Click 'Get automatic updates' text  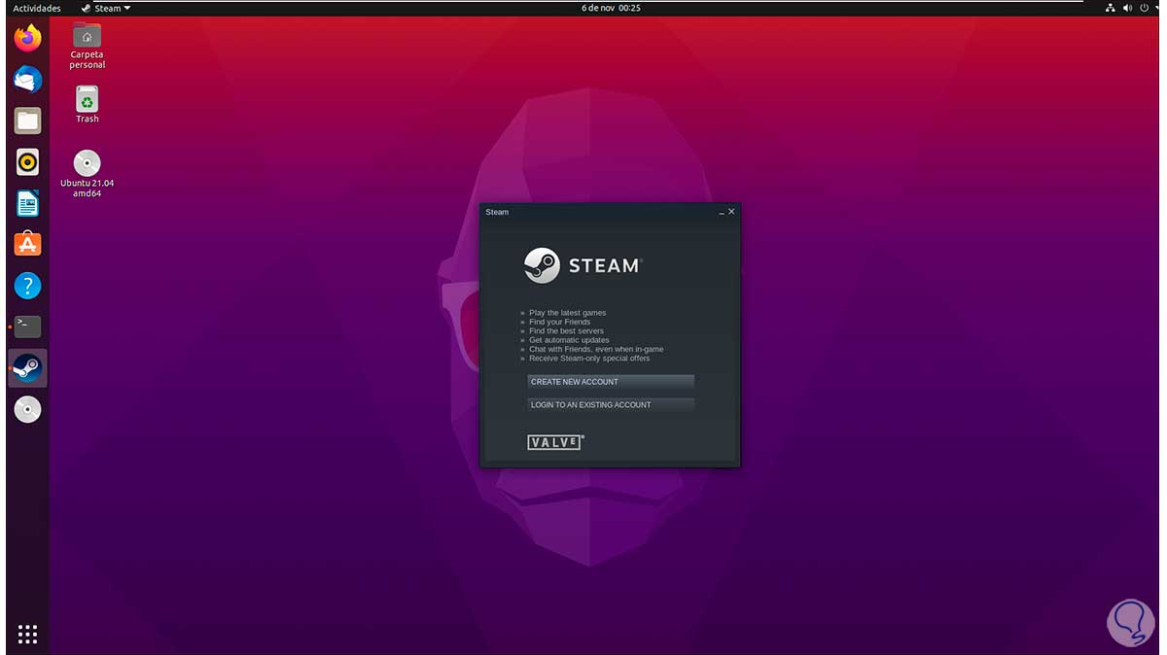tap(569, 340)
